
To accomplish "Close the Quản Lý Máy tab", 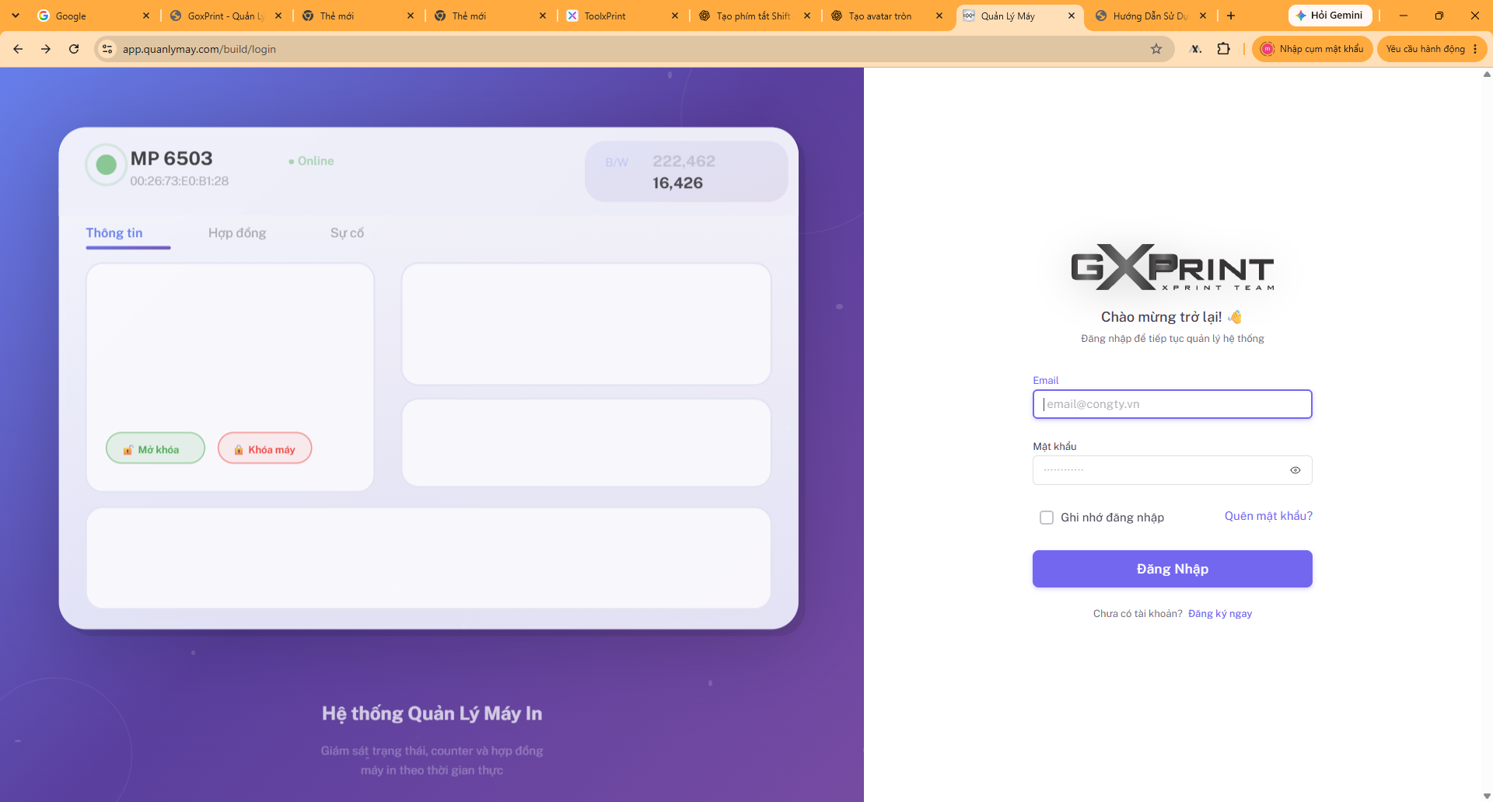I will [1072, 16].
